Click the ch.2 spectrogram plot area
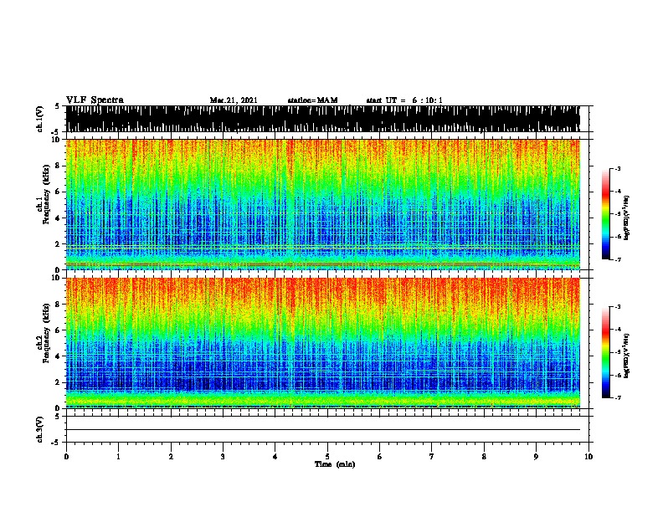Image resolution: width=663 pixels, height=512 pixels. point(322,343)
